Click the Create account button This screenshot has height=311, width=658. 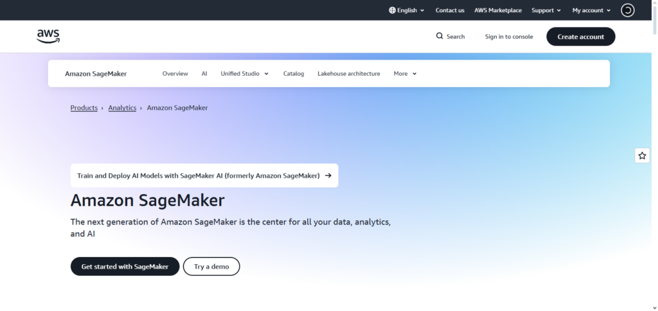coord(580,37)
